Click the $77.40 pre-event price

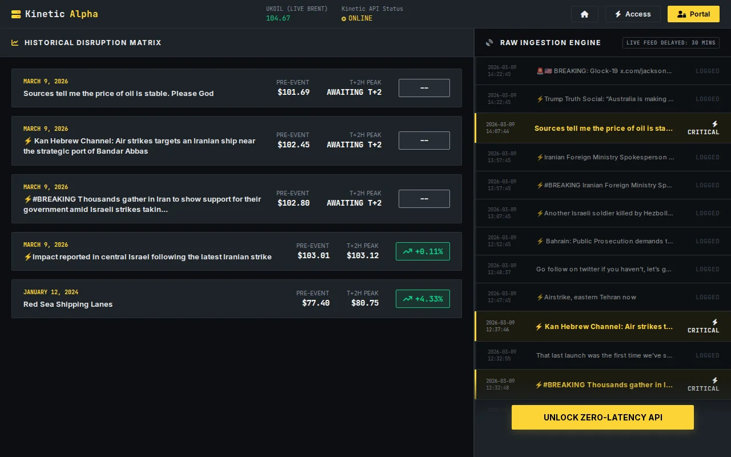tap(316, 303)
